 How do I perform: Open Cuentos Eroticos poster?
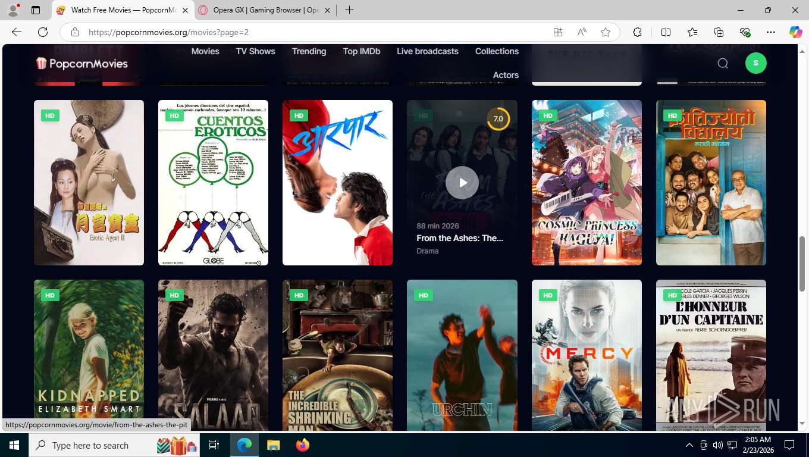(x=213, y=183)
